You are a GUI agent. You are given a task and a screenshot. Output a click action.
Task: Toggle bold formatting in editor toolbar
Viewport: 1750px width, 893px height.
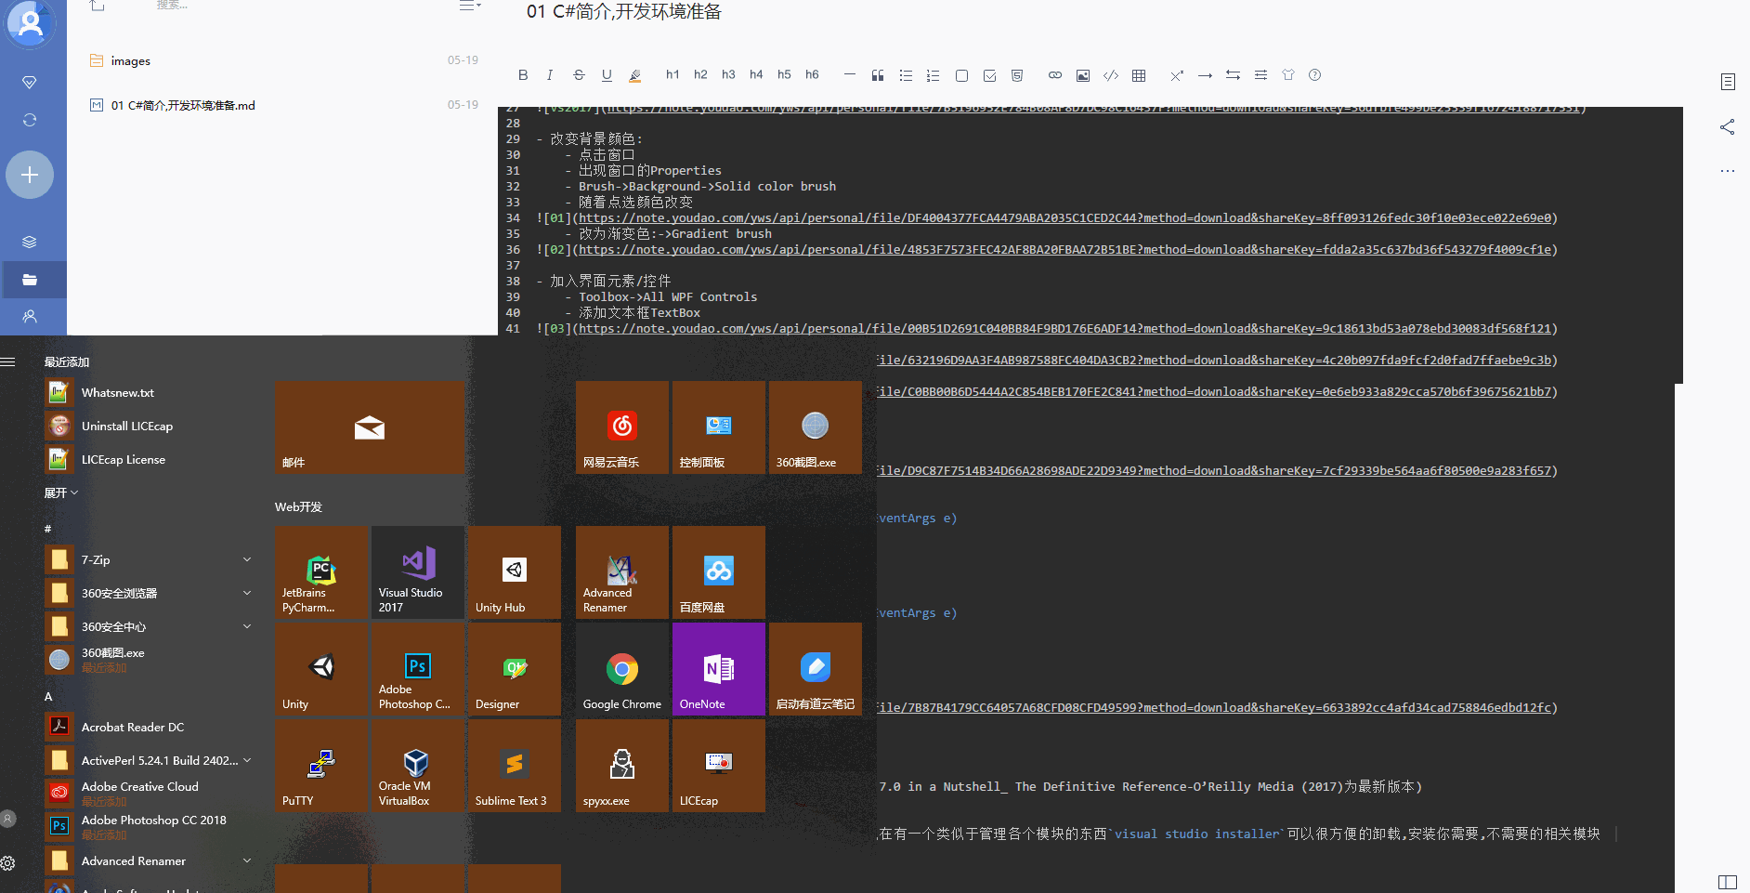pyautogui.click(x=523, y=75)
